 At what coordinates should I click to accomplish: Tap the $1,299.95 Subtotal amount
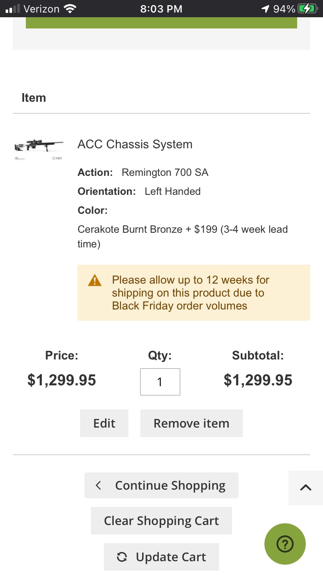pos(258,380)
